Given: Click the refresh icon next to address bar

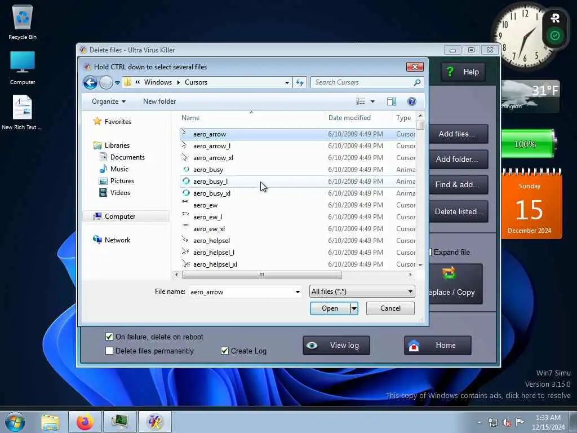Looking at the screenshot, I should coord(300,82).
